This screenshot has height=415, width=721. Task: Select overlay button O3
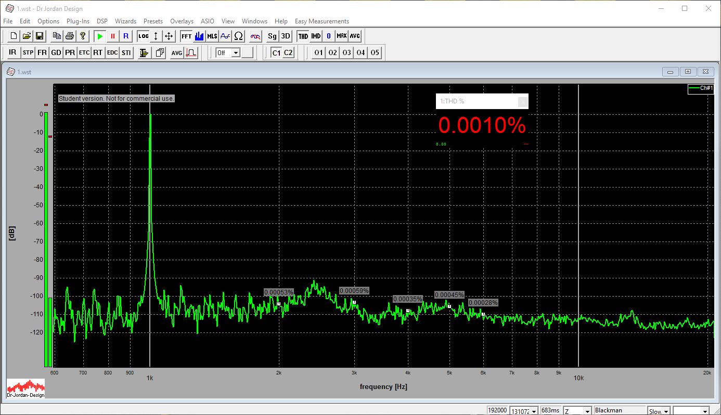pyautogui.click(x=346, y=53)
